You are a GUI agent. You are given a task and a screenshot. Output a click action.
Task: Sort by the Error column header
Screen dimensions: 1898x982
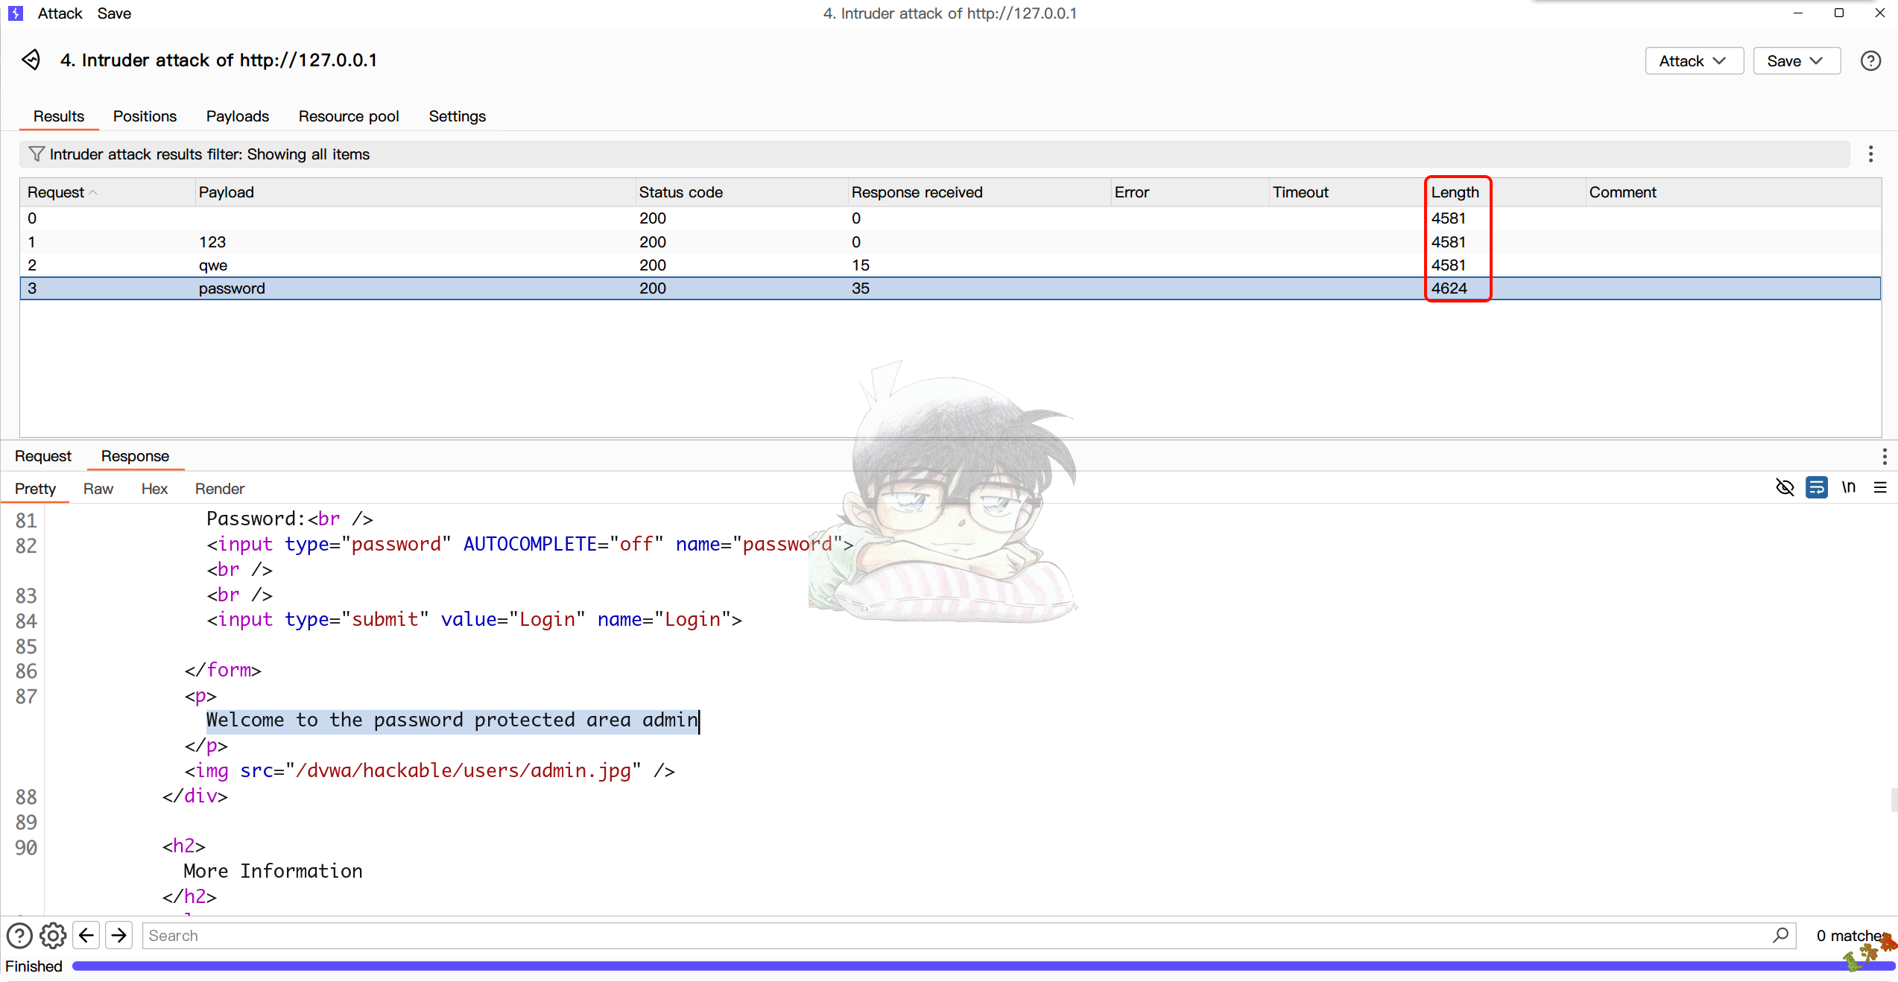coord(1190,192)
